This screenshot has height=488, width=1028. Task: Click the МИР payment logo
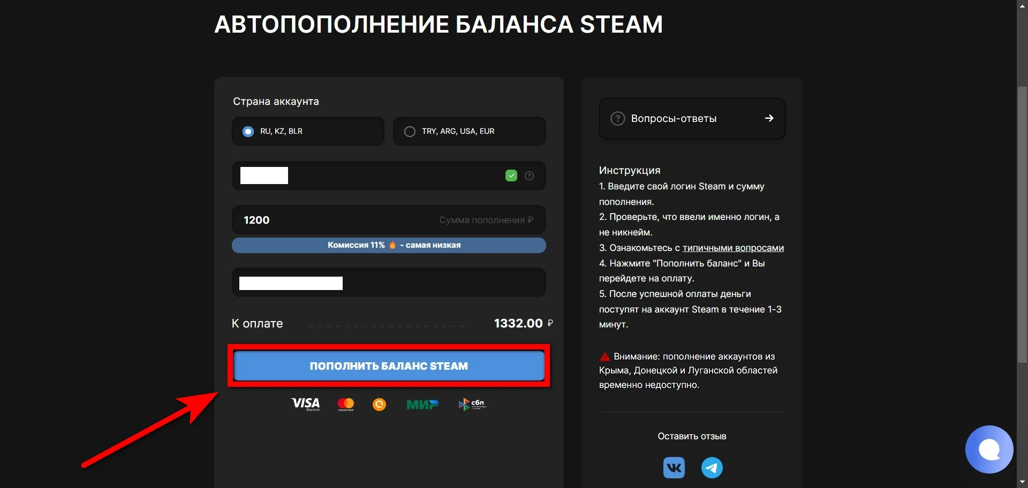[422, 405]
